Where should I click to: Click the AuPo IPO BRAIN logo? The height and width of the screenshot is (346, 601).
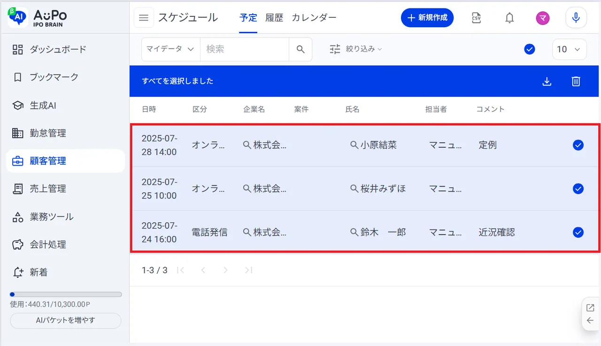[x=38, y=17]
